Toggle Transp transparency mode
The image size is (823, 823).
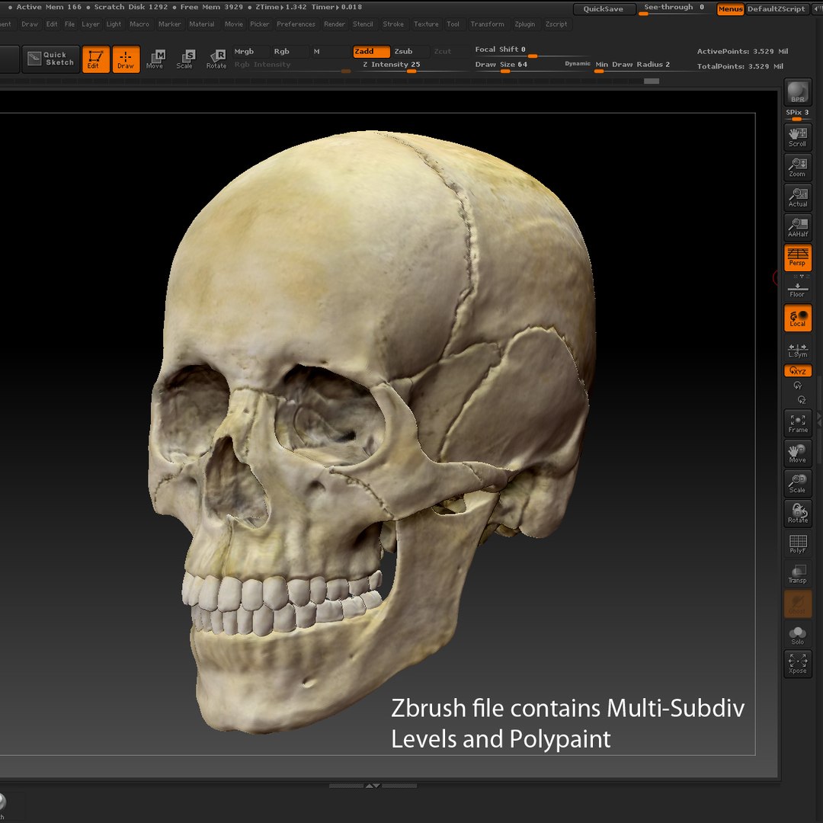(x=797, y=574)
